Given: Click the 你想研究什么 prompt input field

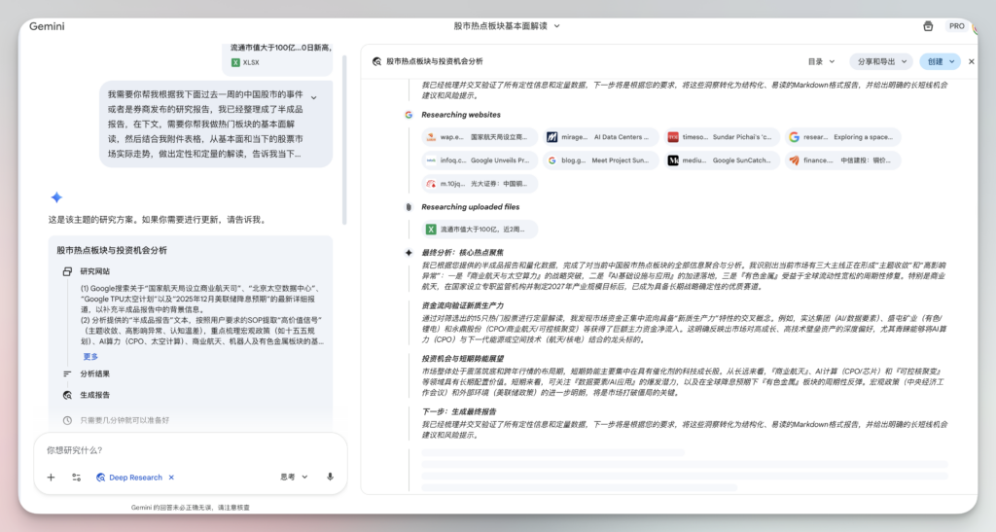Looking at the screenshot, I should pyautogui.click(x=185, y=450).
